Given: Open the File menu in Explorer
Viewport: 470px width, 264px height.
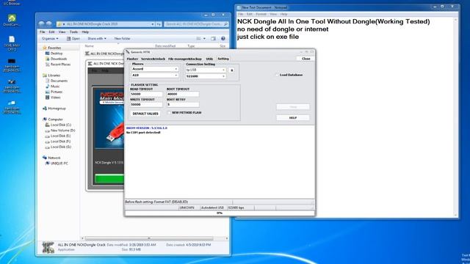Looking at the screenshot, I should tap(43, 32).
